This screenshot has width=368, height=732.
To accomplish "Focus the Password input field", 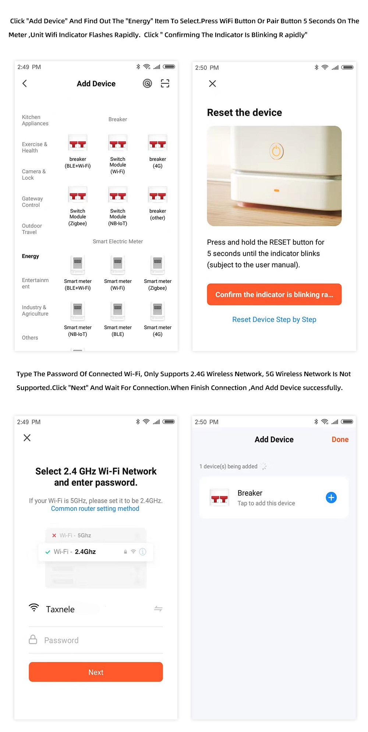I will pyautogui.click(x=99, y=640).
